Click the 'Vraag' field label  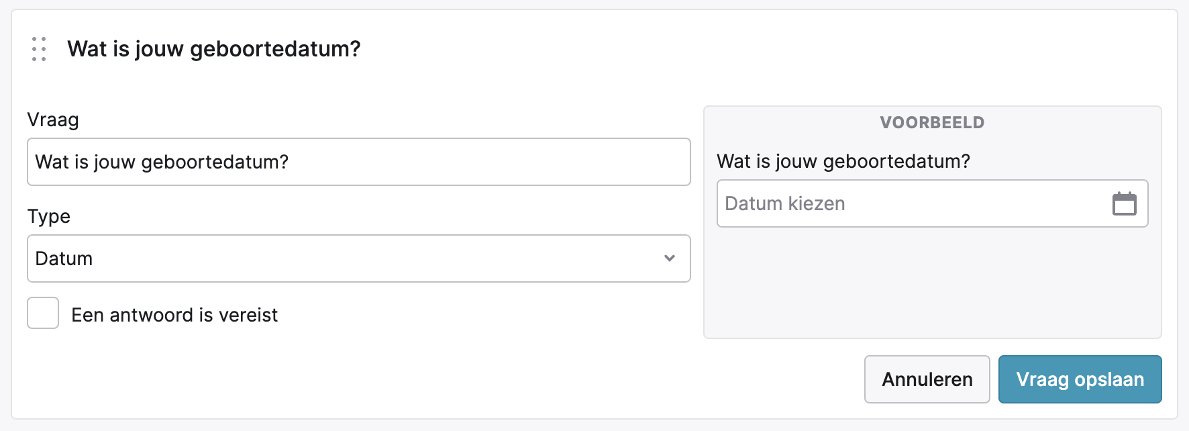coord(53,120)
